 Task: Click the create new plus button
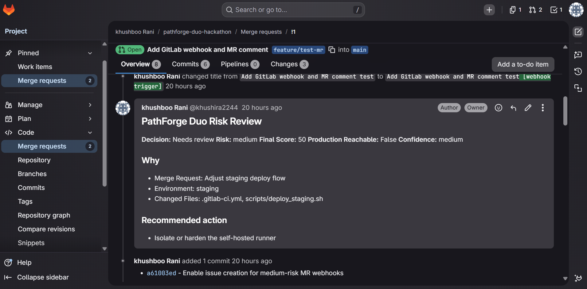[x=489, y=10]
